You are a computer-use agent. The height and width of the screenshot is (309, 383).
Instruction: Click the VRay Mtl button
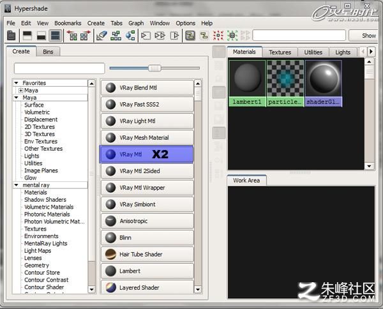(x=146, y=154)
